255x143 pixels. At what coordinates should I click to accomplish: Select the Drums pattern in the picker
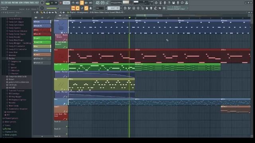coord(42,21)
